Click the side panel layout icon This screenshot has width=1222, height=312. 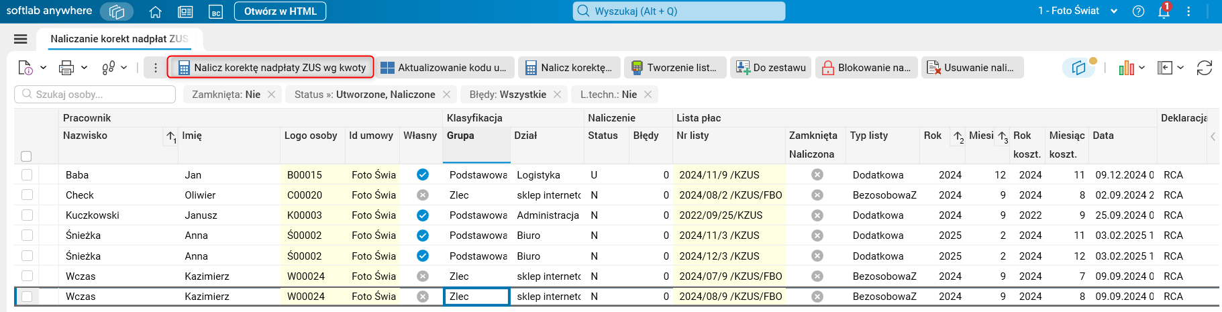pos(1165,68)
